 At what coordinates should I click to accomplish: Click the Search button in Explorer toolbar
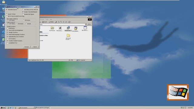45,22
